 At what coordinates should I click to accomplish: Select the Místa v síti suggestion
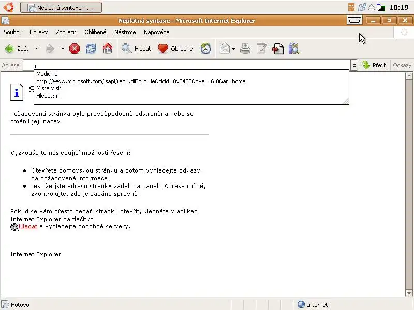coord(191,88)
